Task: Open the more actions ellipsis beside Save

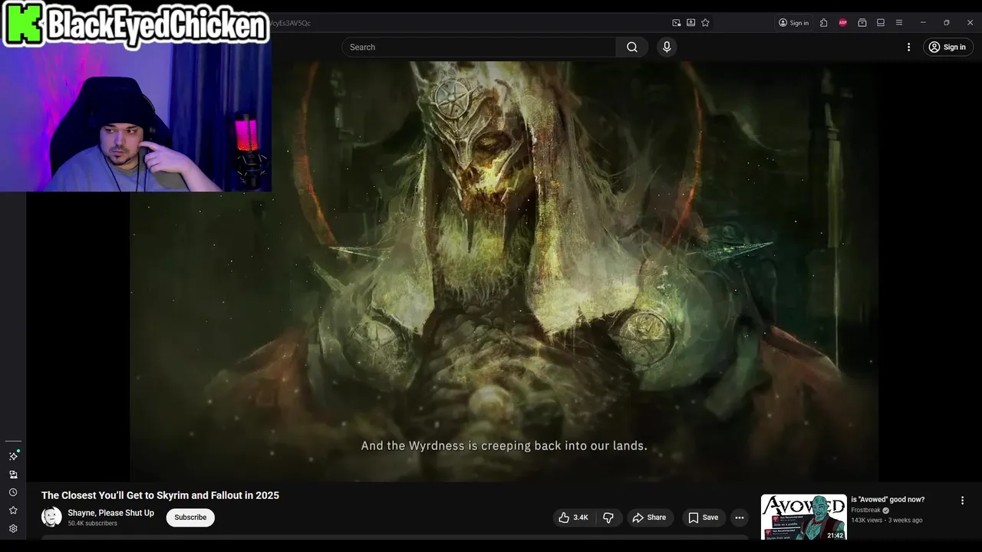Action: click(x=740, y=517)
